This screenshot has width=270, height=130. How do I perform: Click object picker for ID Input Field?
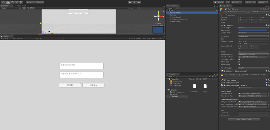[268, 94]
